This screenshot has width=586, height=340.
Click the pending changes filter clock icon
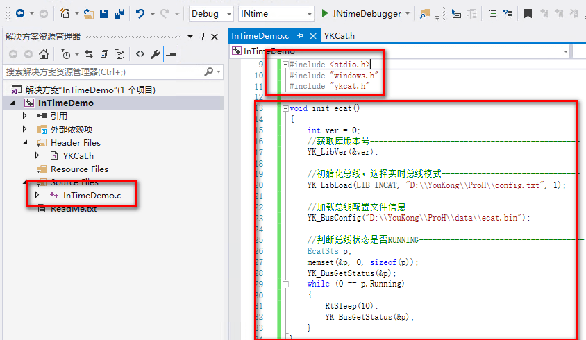tap(66, 55)
